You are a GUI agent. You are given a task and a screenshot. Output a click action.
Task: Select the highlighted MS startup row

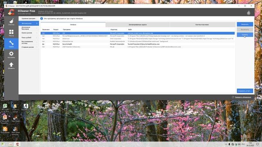click(x=138, y=33)
